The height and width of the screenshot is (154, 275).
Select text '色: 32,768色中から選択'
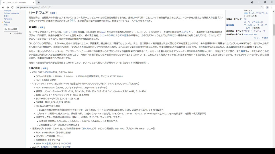(48, 106)
